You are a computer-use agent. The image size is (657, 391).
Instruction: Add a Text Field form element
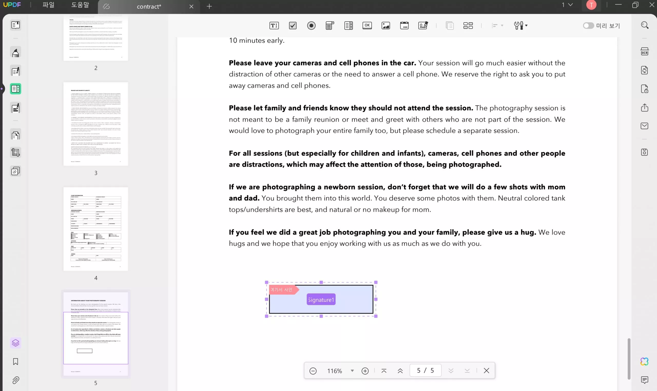tap(274, 26)
